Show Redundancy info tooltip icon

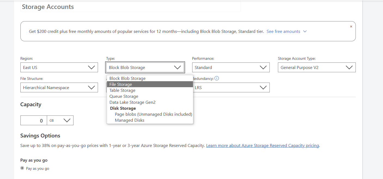click(x=217, y=78)
